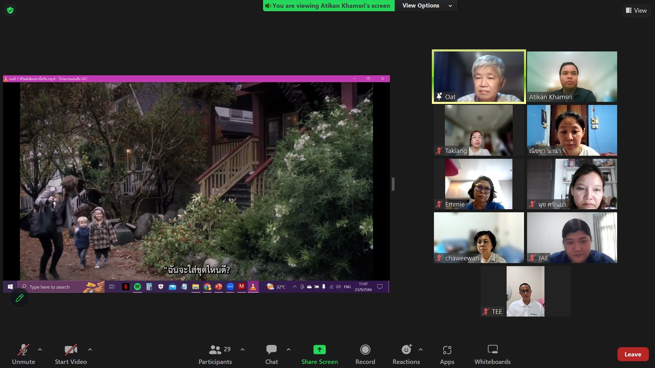
Task: Click the taskbar clock showing 11:07
Action: pos(363,287)
